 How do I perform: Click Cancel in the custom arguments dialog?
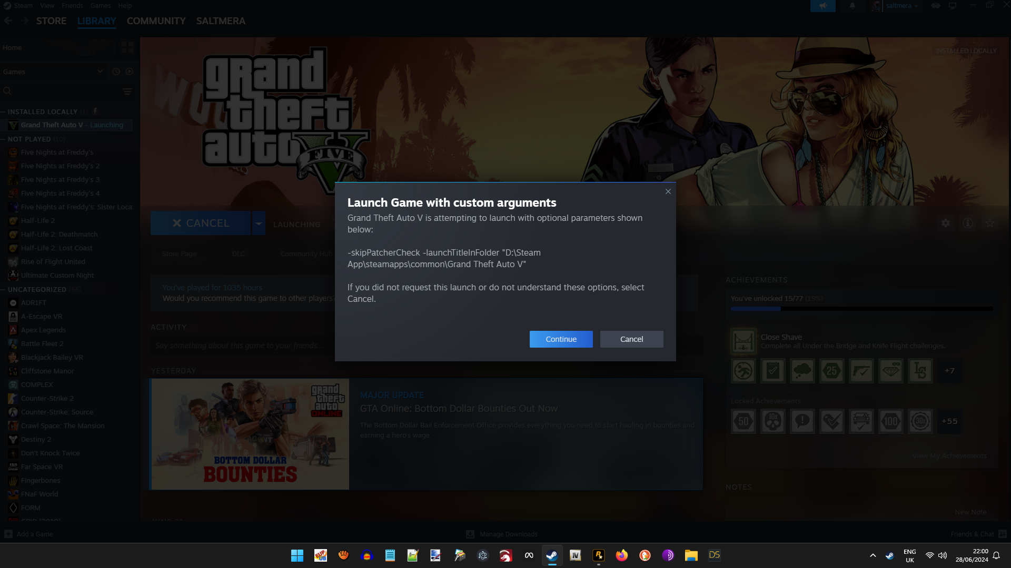[631, 339]
